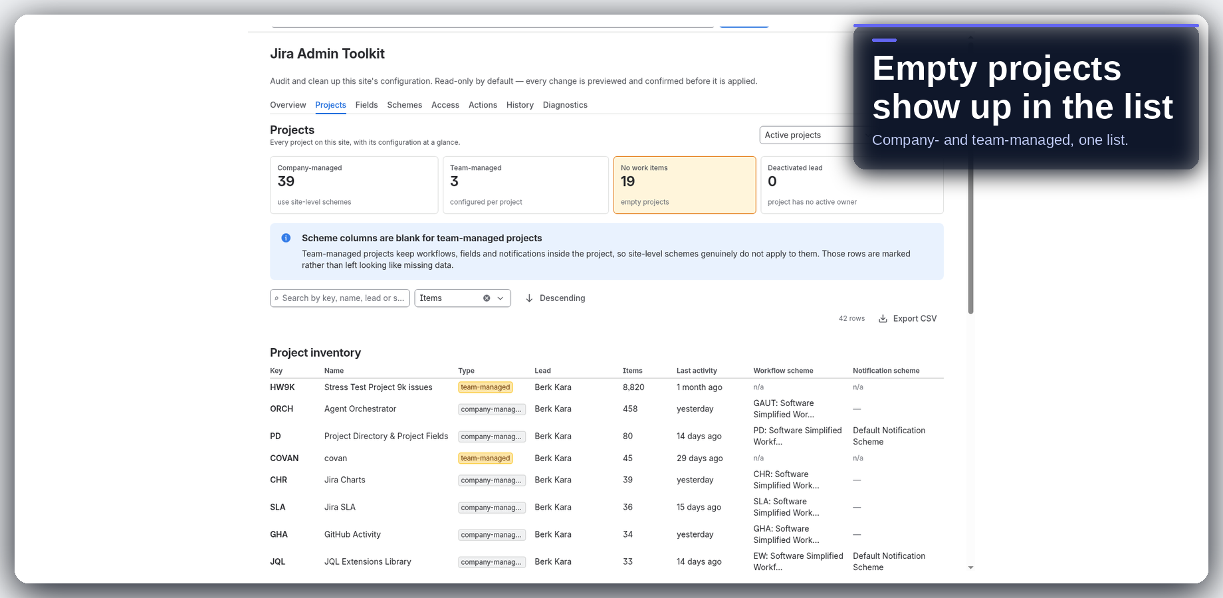Click the search magnifier icon
1223x598 pixels.
point(277,298)
